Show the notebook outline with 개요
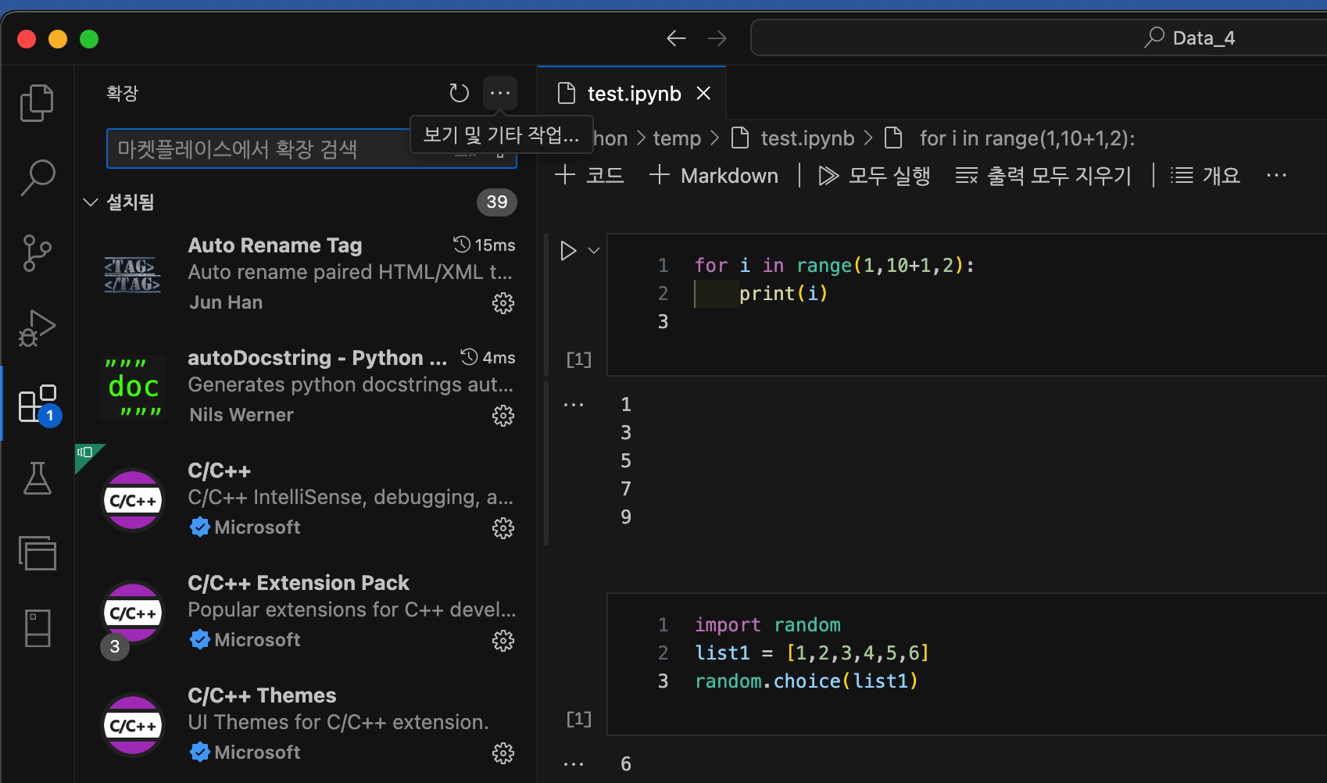The width and height of the screenshot is (1327, 783). (x=1205, y=176)
